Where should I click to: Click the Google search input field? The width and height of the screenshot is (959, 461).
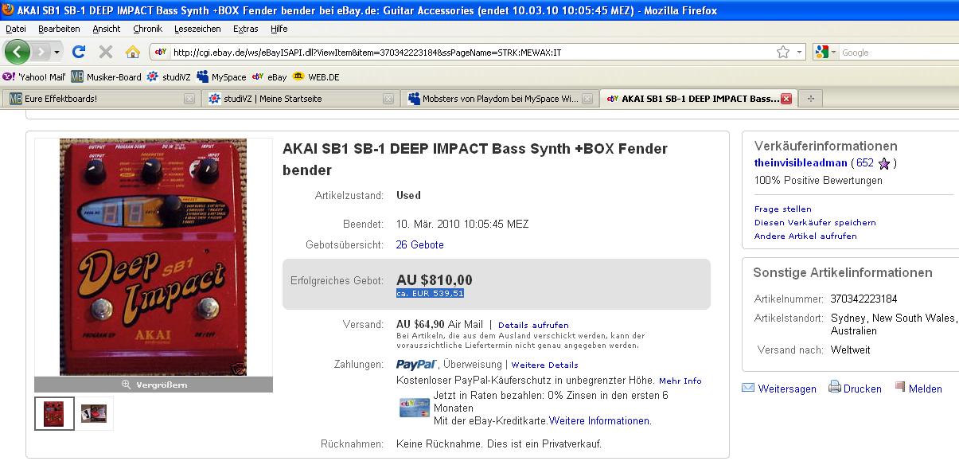896,53
